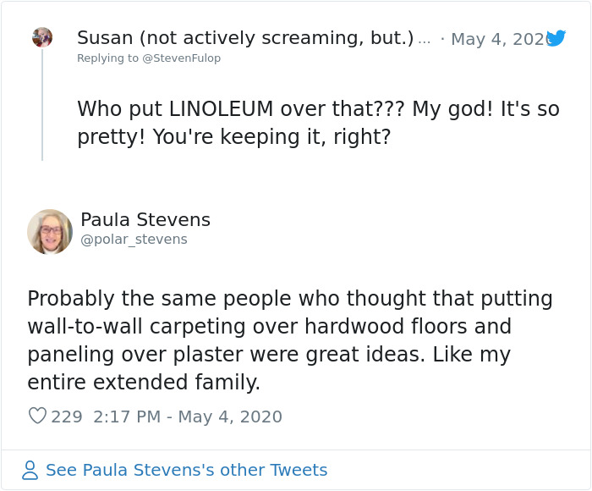Click the Replying to label
The height and width of the screenshot is (491, 592).
pos(107,58)
